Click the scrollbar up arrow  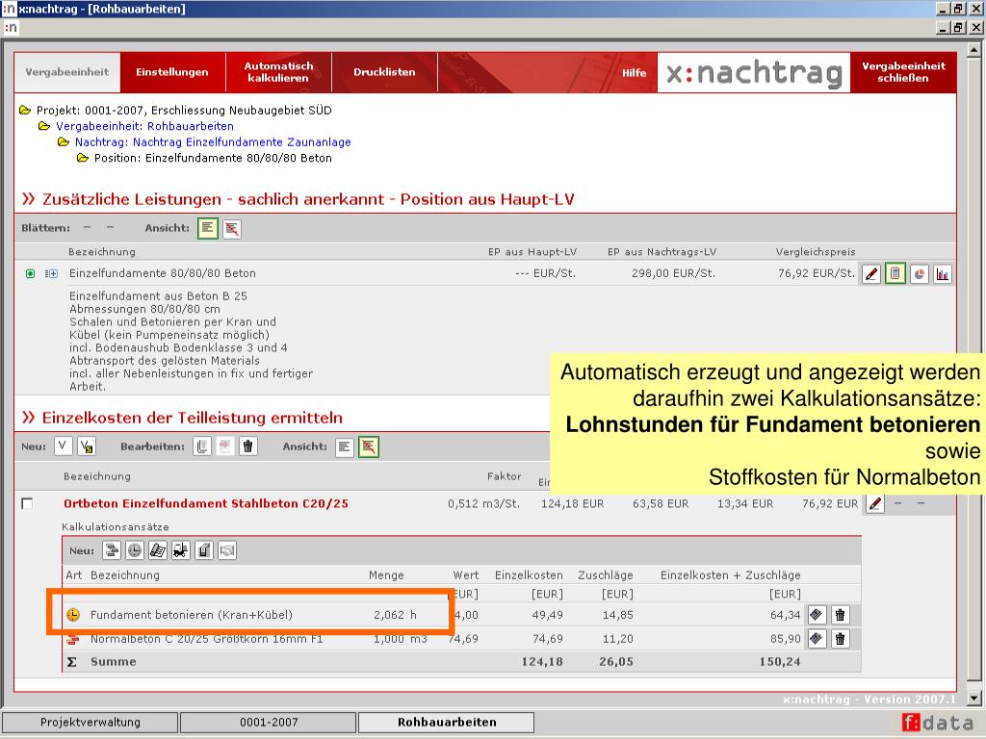coord(974,49)
